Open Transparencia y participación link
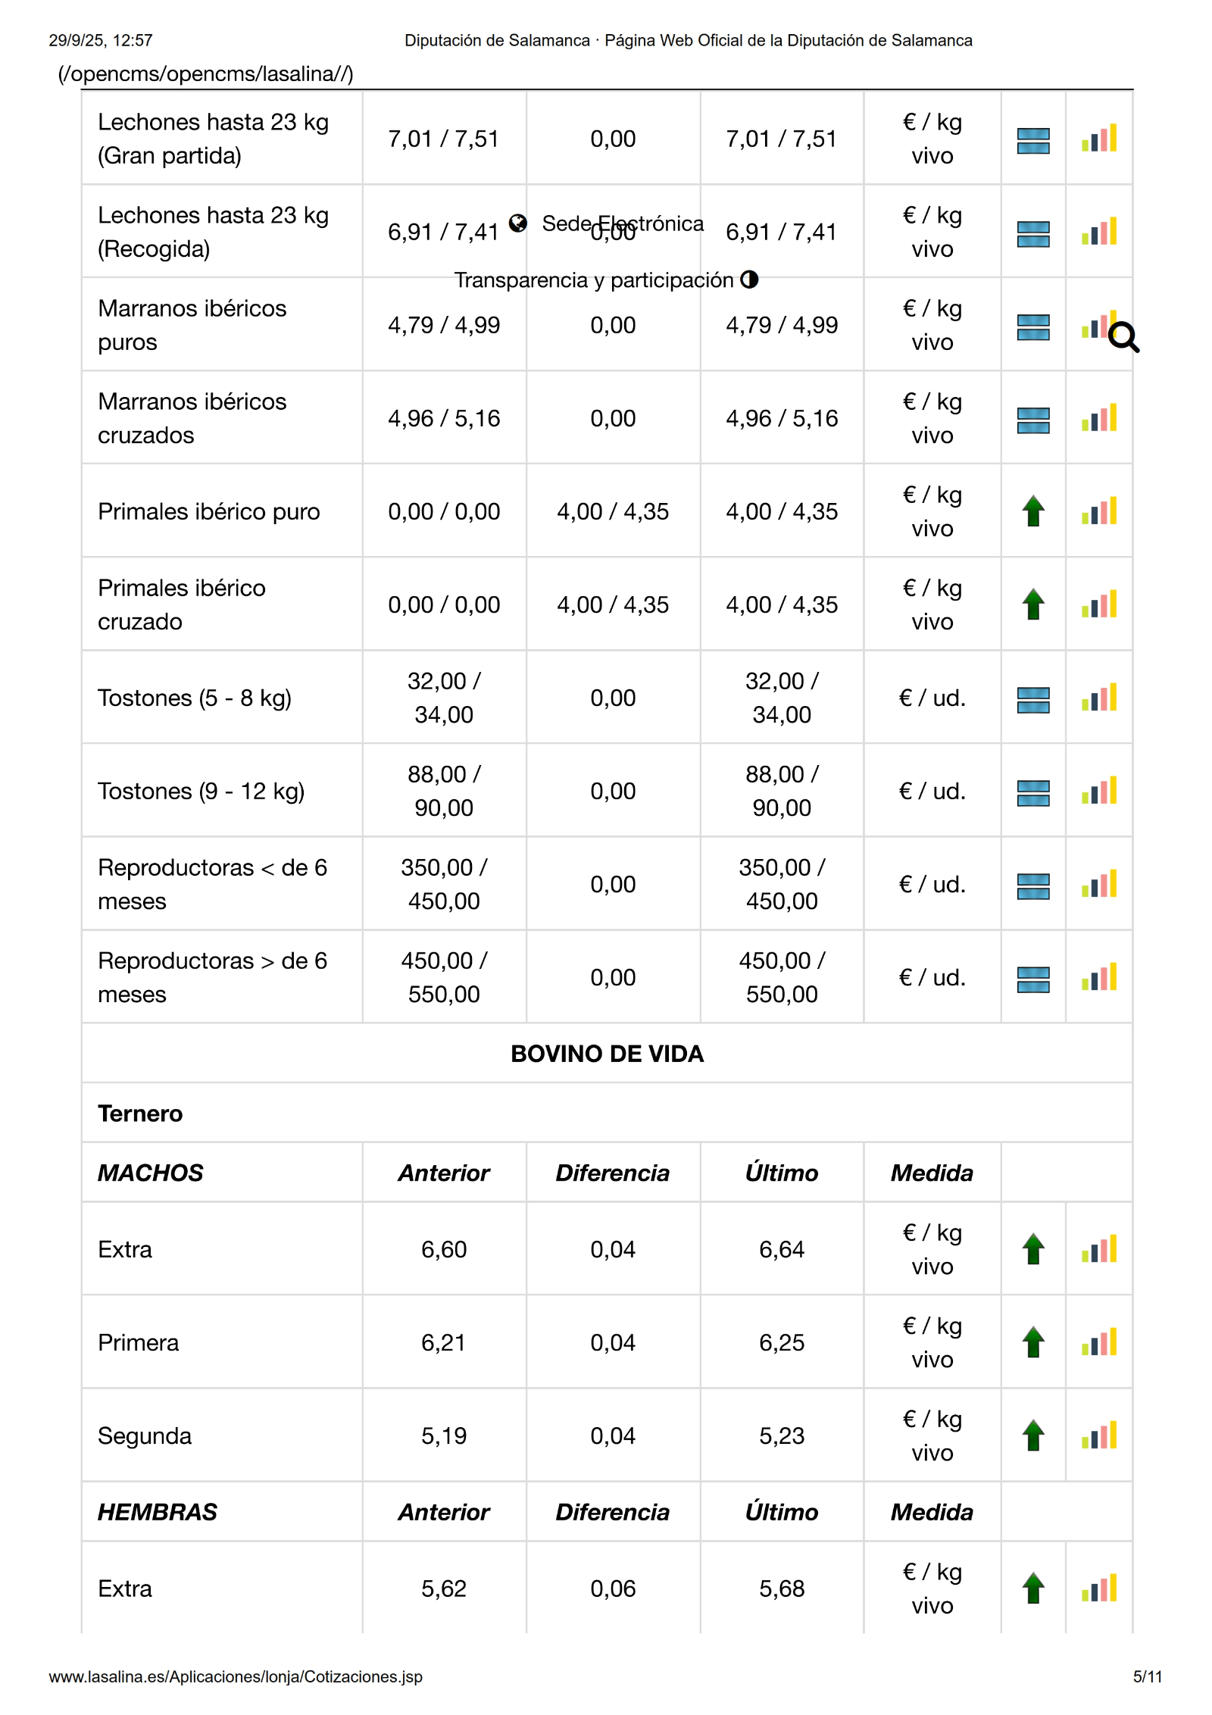This screenshot has height=1715, width=1212. [594, 280]
